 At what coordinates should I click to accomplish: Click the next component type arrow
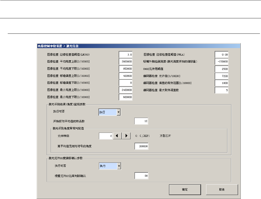click(126, 136)
